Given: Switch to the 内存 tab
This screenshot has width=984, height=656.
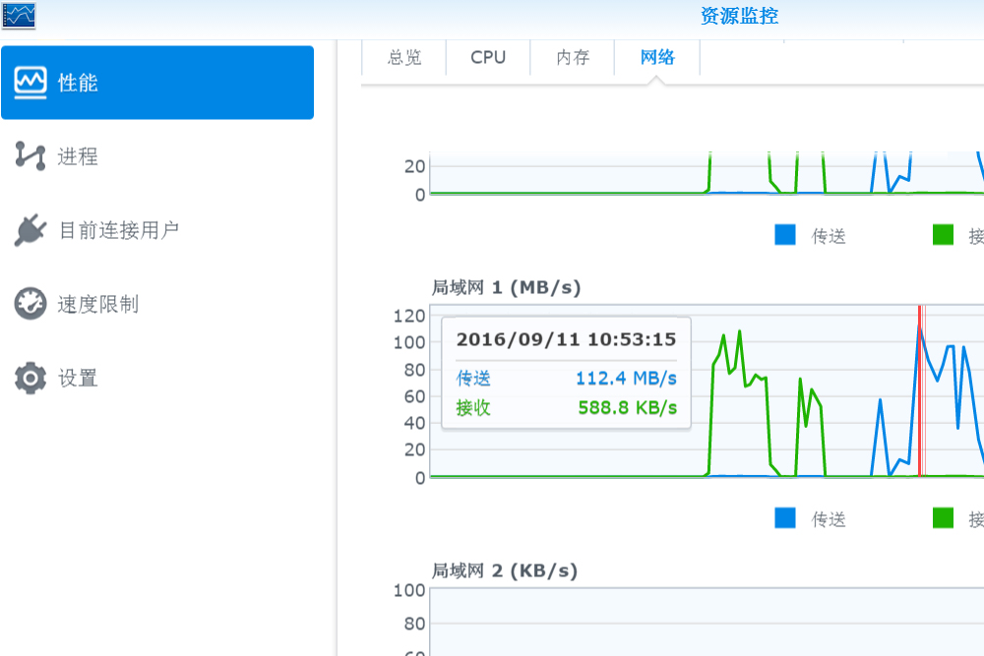Looking at the screenshot, I should tap(572, 57).
